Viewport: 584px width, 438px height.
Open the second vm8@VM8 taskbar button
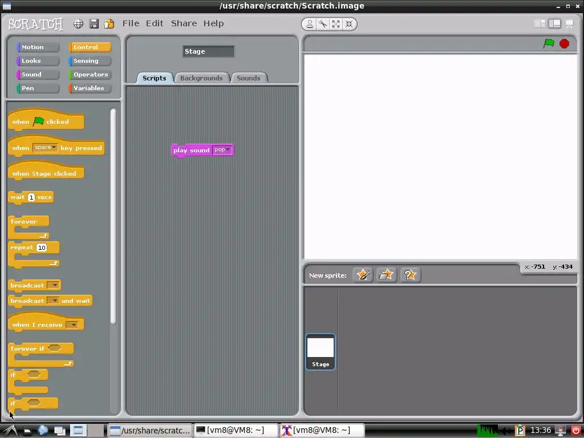pos(322,431)
